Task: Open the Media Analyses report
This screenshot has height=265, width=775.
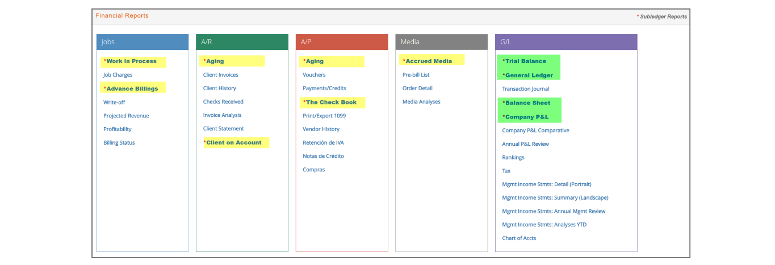Action: [x=421, y=102]
